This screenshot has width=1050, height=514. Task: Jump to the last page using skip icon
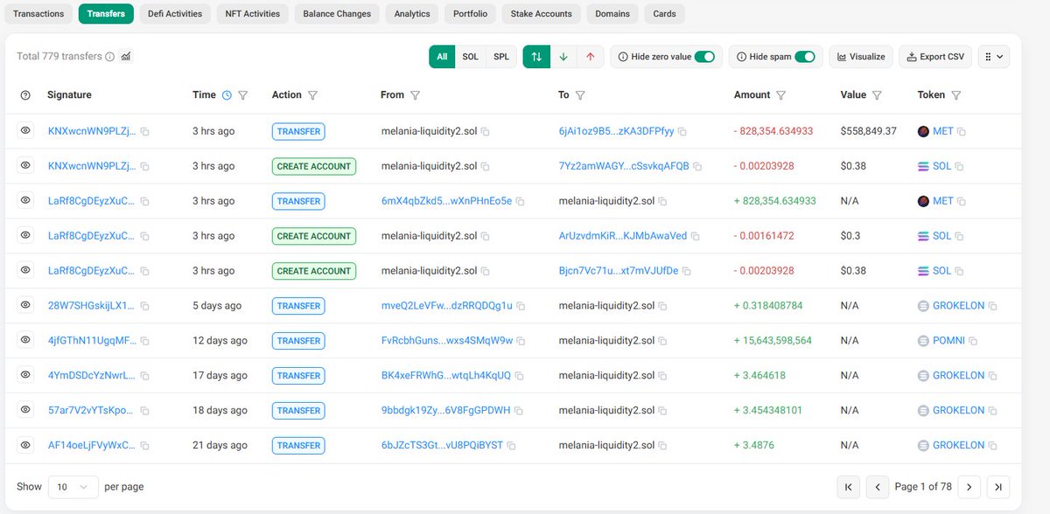(x=997, y=486)
